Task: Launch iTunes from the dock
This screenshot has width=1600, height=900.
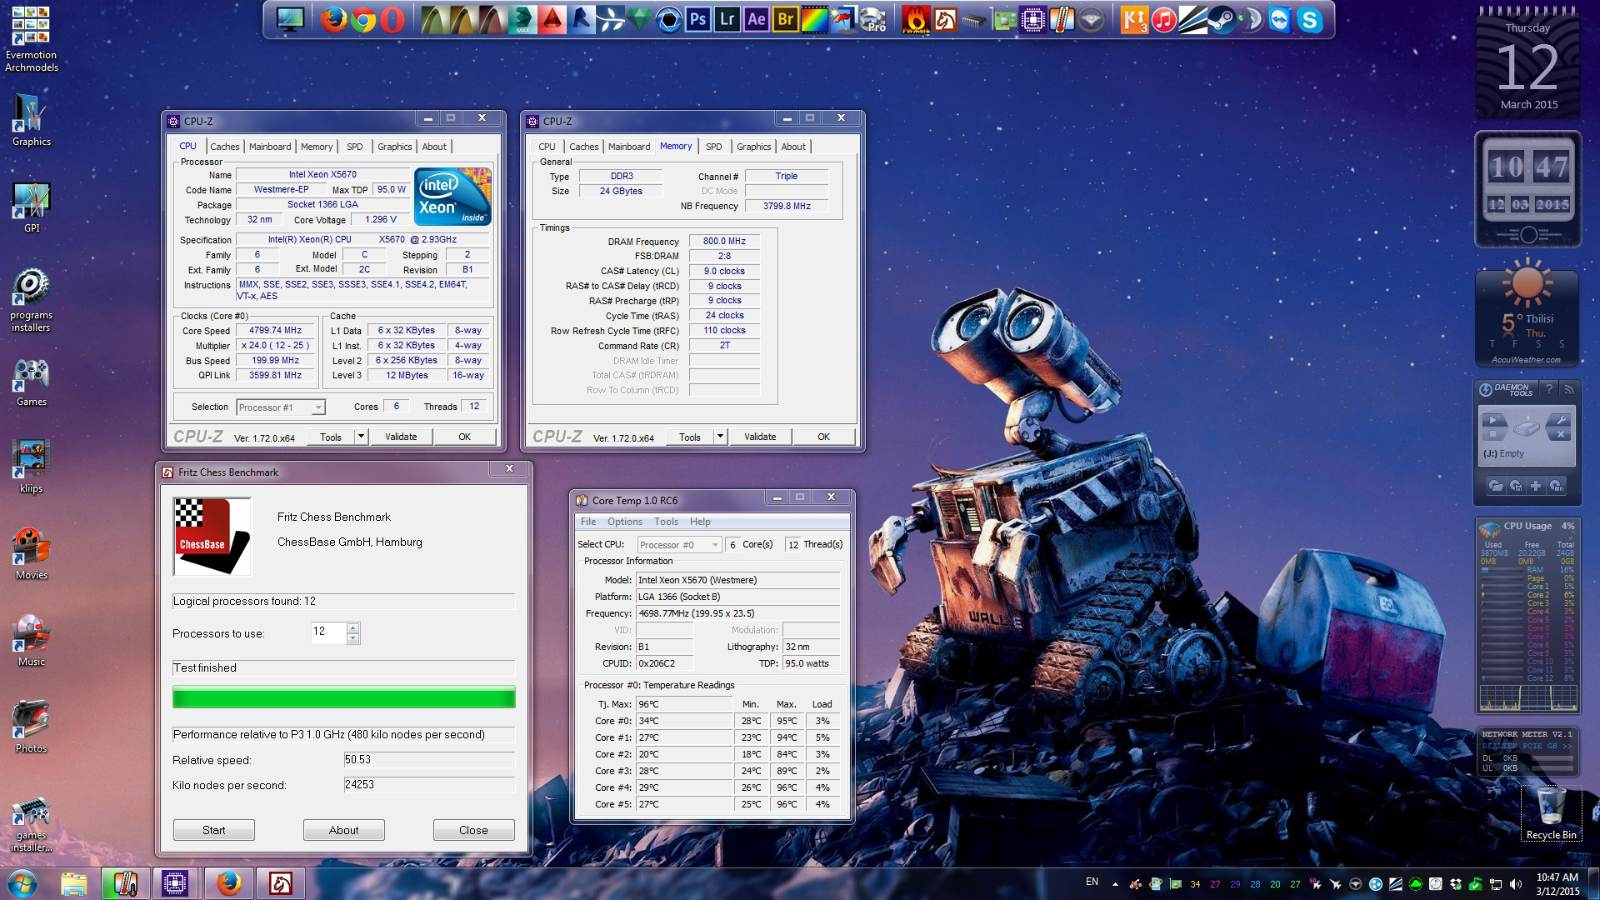Action: 1163,20
